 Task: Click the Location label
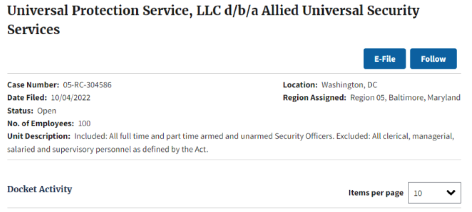pos(300,85)
